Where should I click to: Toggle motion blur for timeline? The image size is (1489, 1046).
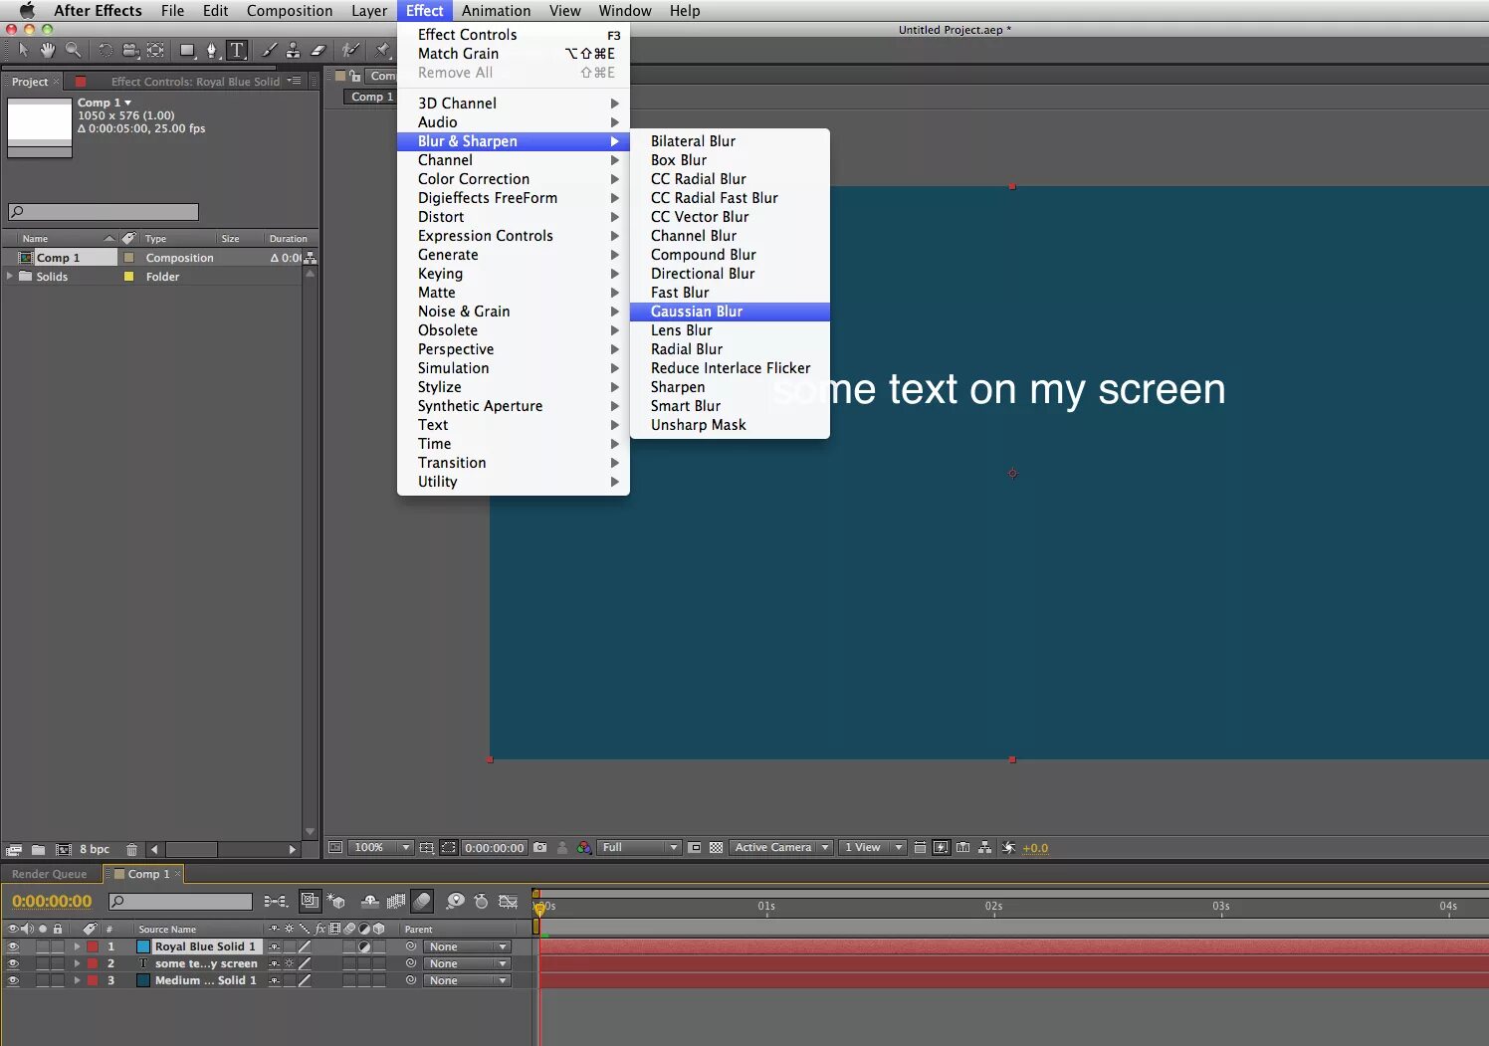coord(422,901)
